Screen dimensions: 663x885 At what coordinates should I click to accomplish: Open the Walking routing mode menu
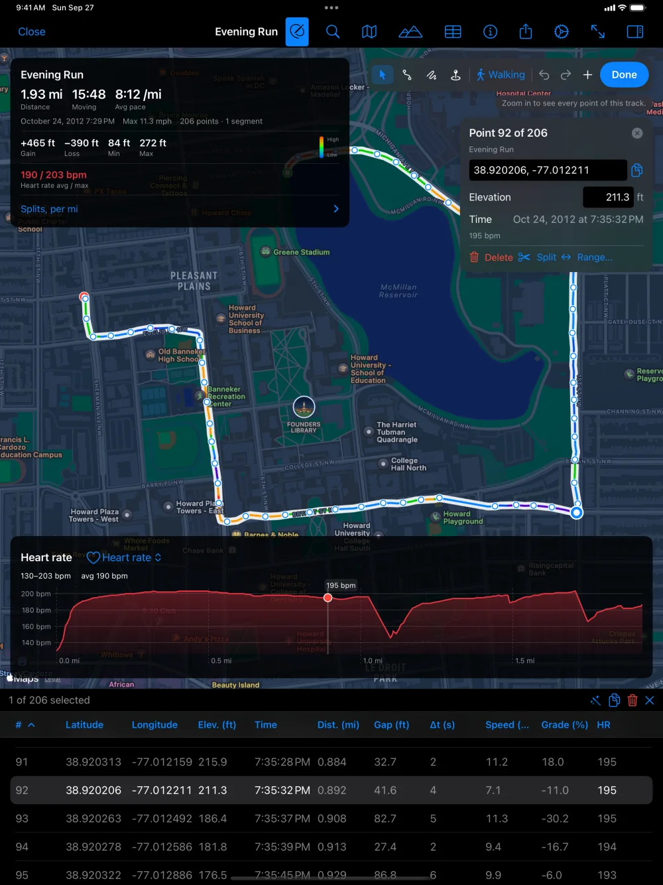point(501,75)
